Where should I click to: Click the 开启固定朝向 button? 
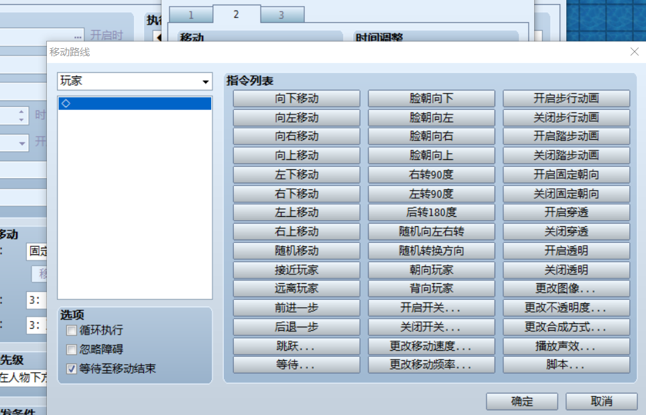click(566, 175)
